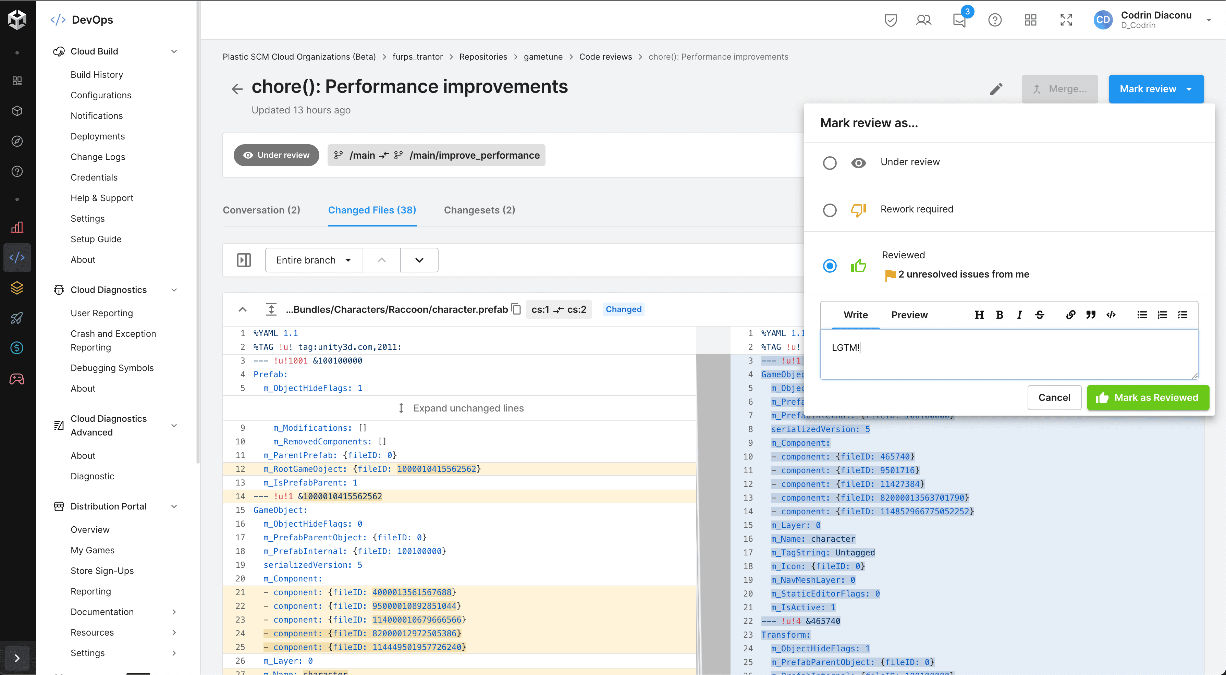The height and width of the screenshot is (675, 1226).
Task: Collapse the Cloud Build section
Action: click(174, 51)
